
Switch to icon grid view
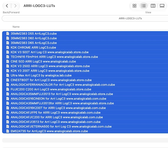(134, 6)
